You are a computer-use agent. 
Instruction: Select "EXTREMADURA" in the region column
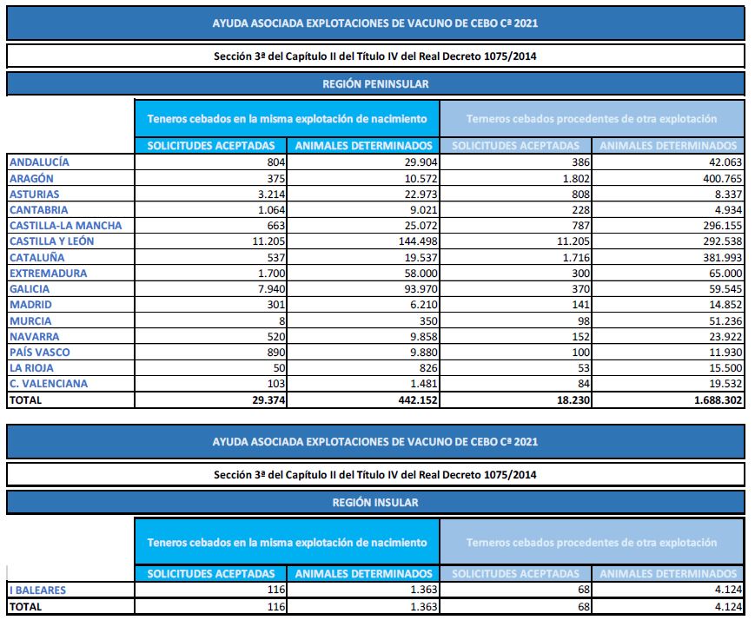click(x=48, y=274)
